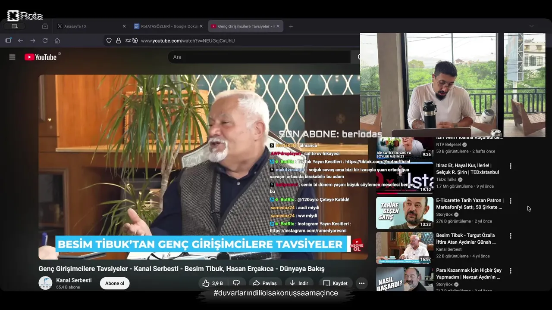Open site permissions sliders icon in address bar
This screenshot has height=310, width=552.
pos(128,40)
